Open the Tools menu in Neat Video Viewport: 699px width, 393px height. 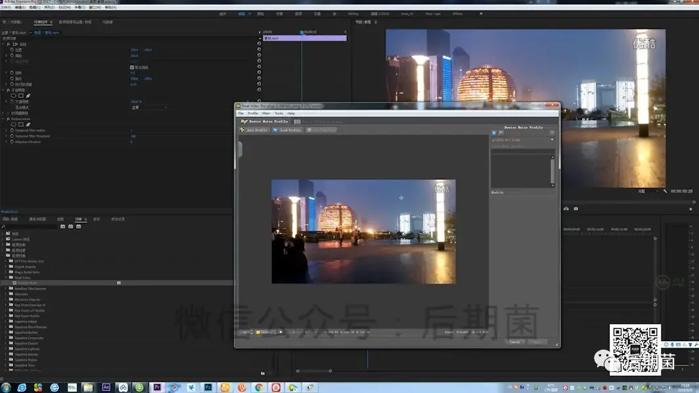279,113
